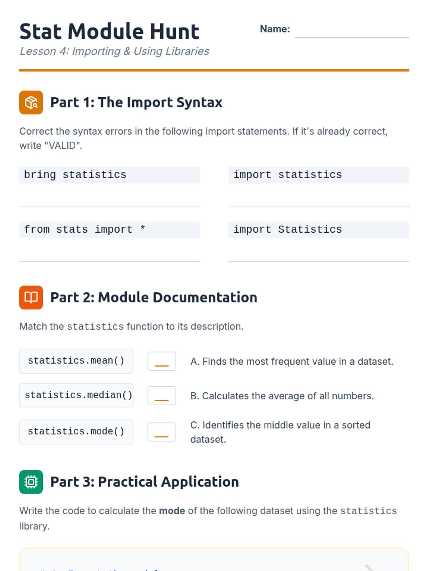Click description B about average of numbers

[282, 396]
